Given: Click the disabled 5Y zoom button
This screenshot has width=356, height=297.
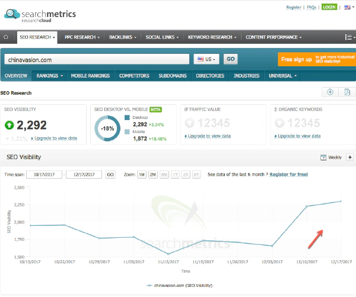Looking at the screenshot, I should pos(196,175).
